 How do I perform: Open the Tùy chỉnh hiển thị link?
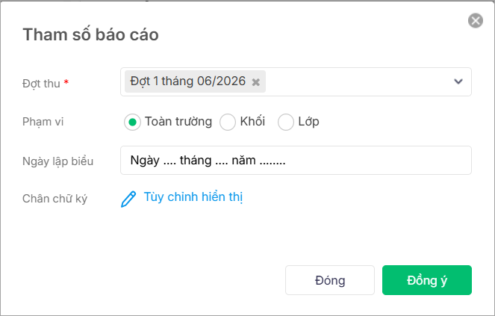(x=193, y=197)
